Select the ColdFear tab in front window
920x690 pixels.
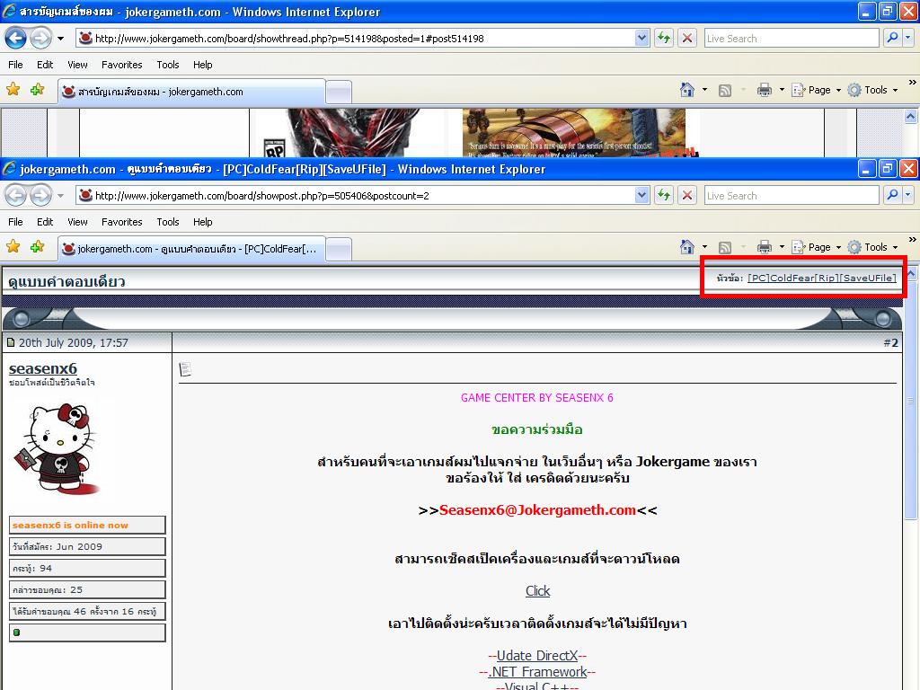(x=191, y=249)
